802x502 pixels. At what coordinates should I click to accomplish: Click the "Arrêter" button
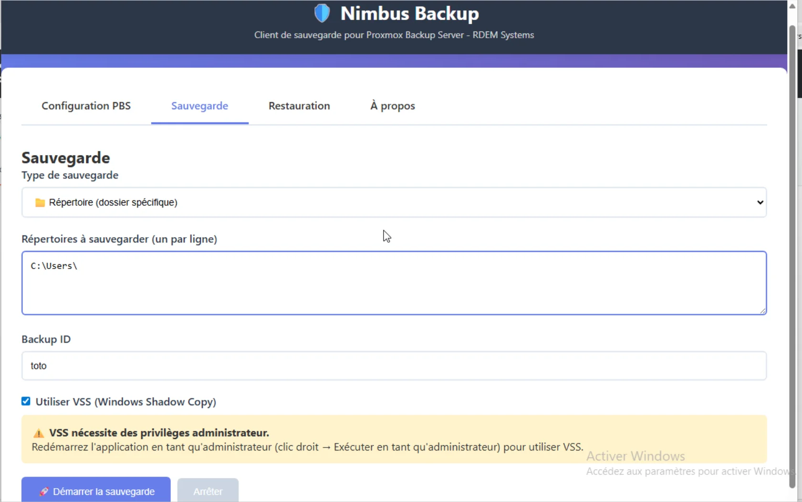pos(208,491)
